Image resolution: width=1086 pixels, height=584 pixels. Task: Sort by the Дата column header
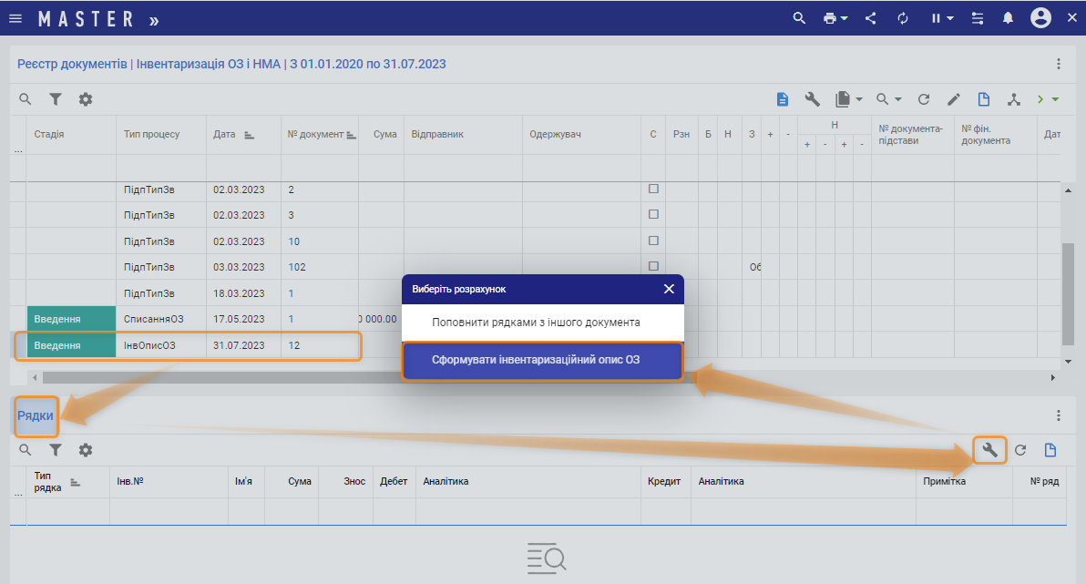click(224, 134)
